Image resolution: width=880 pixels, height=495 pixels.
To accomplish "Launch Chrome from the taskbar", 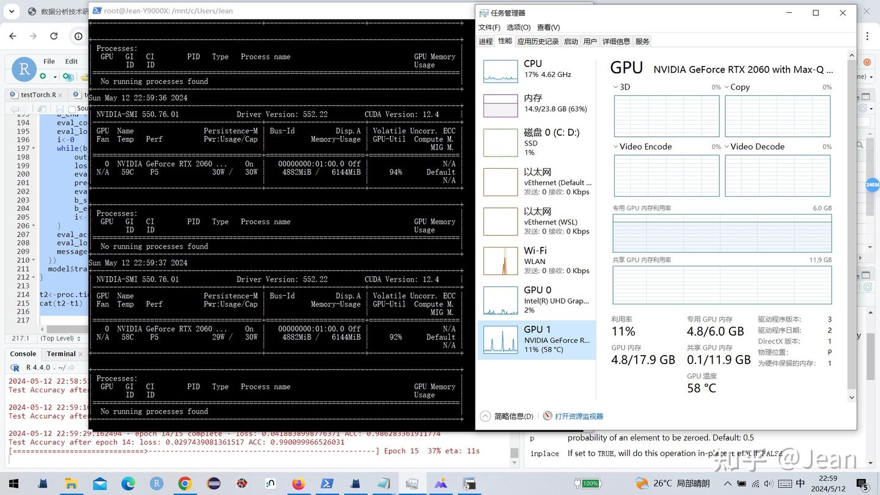I will 184,483.
